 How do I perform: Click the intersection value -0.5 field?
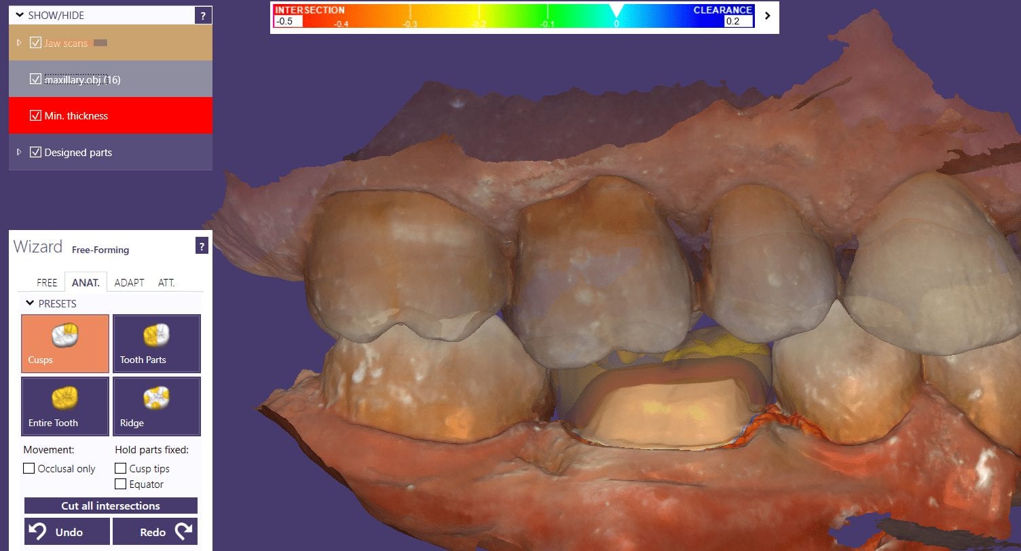[287, 21]
